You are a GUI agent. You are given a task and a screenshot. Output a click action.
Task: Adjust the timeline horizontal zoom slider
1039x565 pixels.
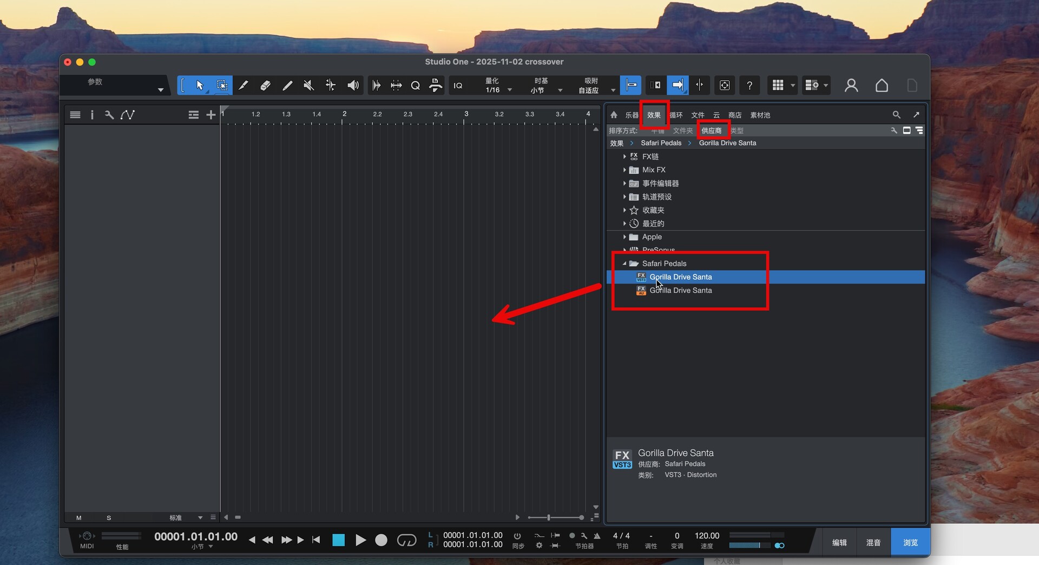(x=549, y=518)
